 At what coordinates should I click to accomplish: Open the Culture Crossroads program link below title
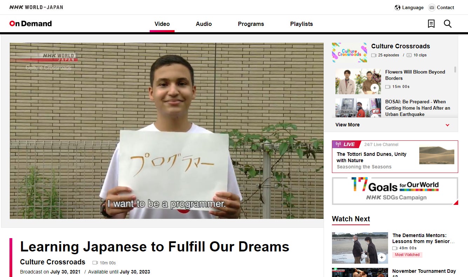pos(53,262)
